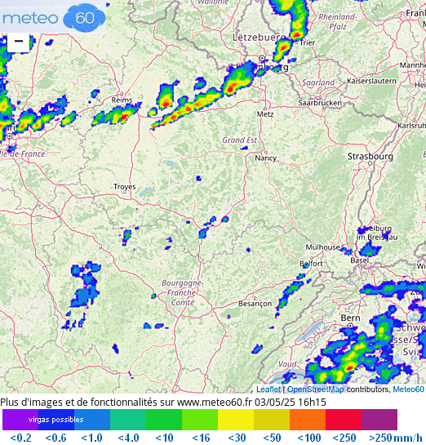Click the Reims city label
The width and height of the screenshot is (426, 445).
[122, 100]
